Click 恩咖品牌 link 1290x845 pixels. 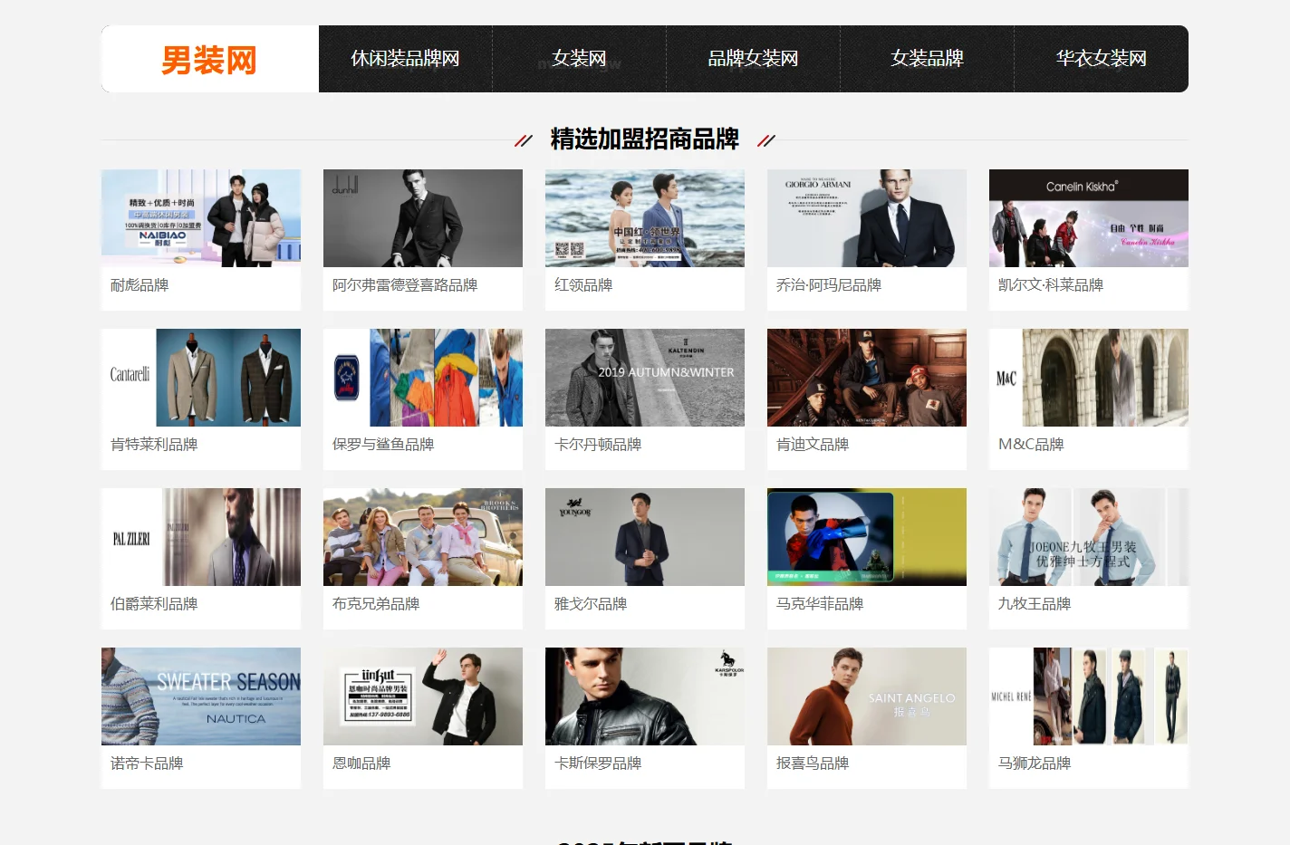(361, 763)
